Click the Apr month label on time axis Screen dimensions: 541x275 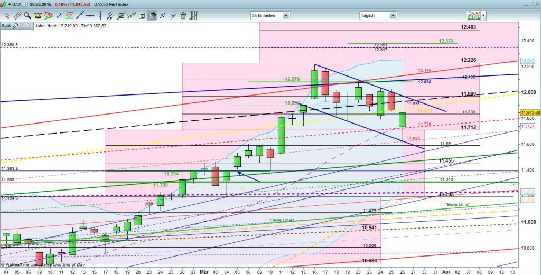(x=446, y=272)
